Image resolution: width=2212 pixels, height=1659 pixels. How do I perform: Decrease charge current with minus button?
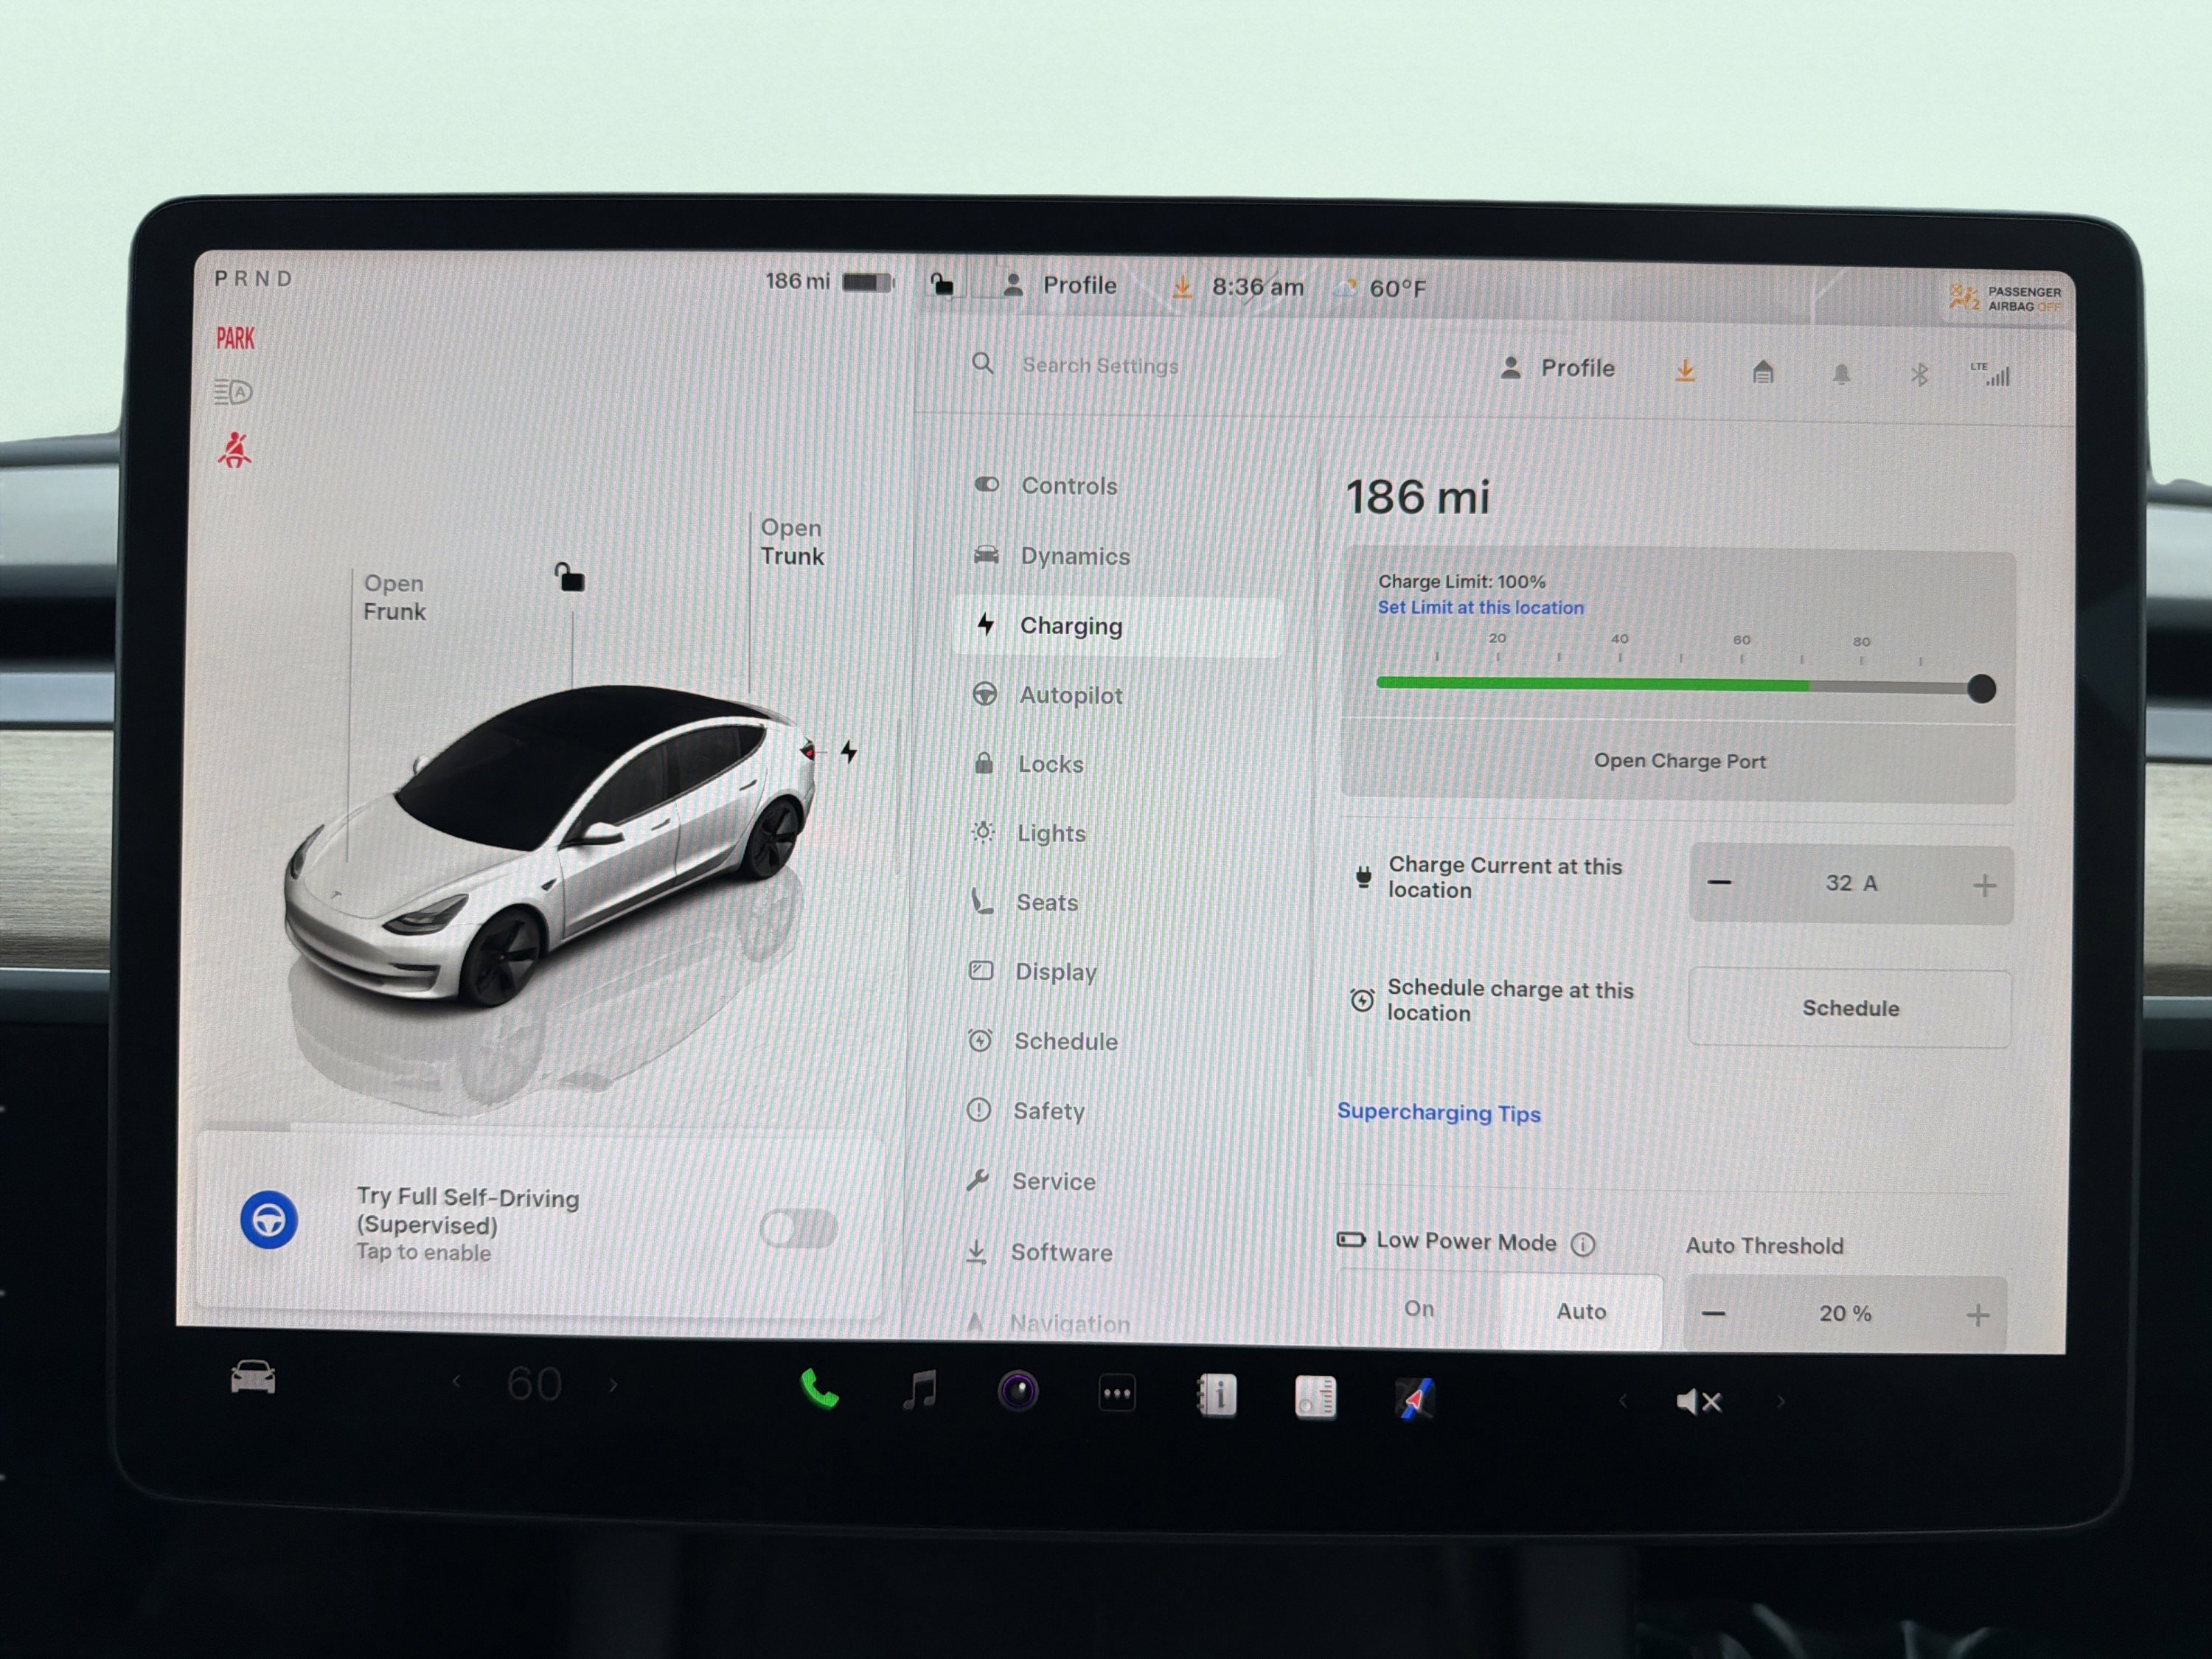[x=1719, y=882]
